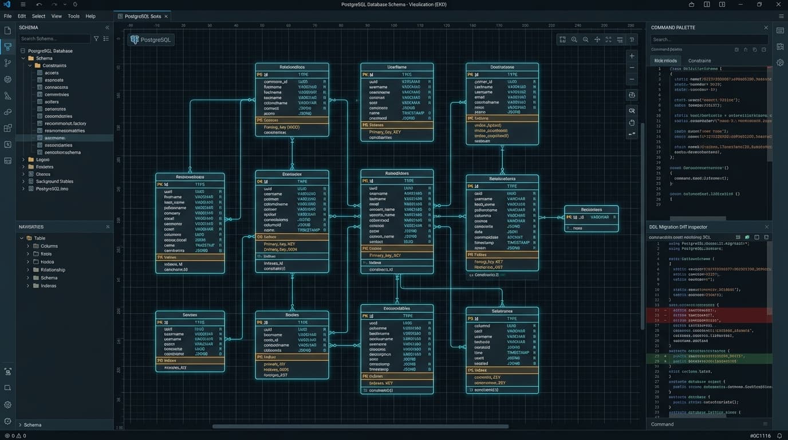Select the active schema diagram icon in activity bar
Image resolution: width=788 pixels, height=440 pixels.
point(8,47)
